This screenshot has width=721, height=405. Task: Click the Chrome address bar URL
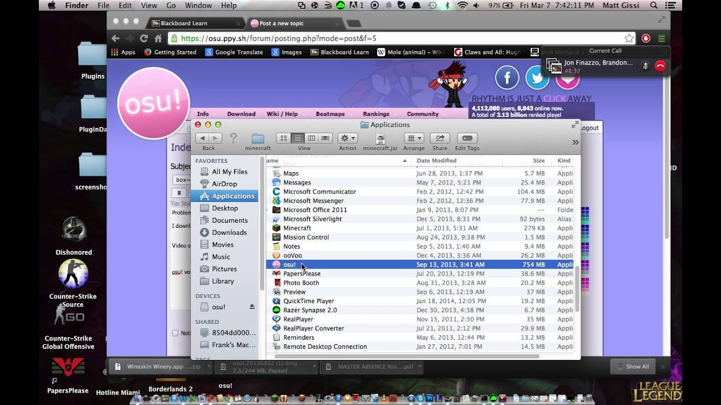pyautogui.click(x=279, y=39)
